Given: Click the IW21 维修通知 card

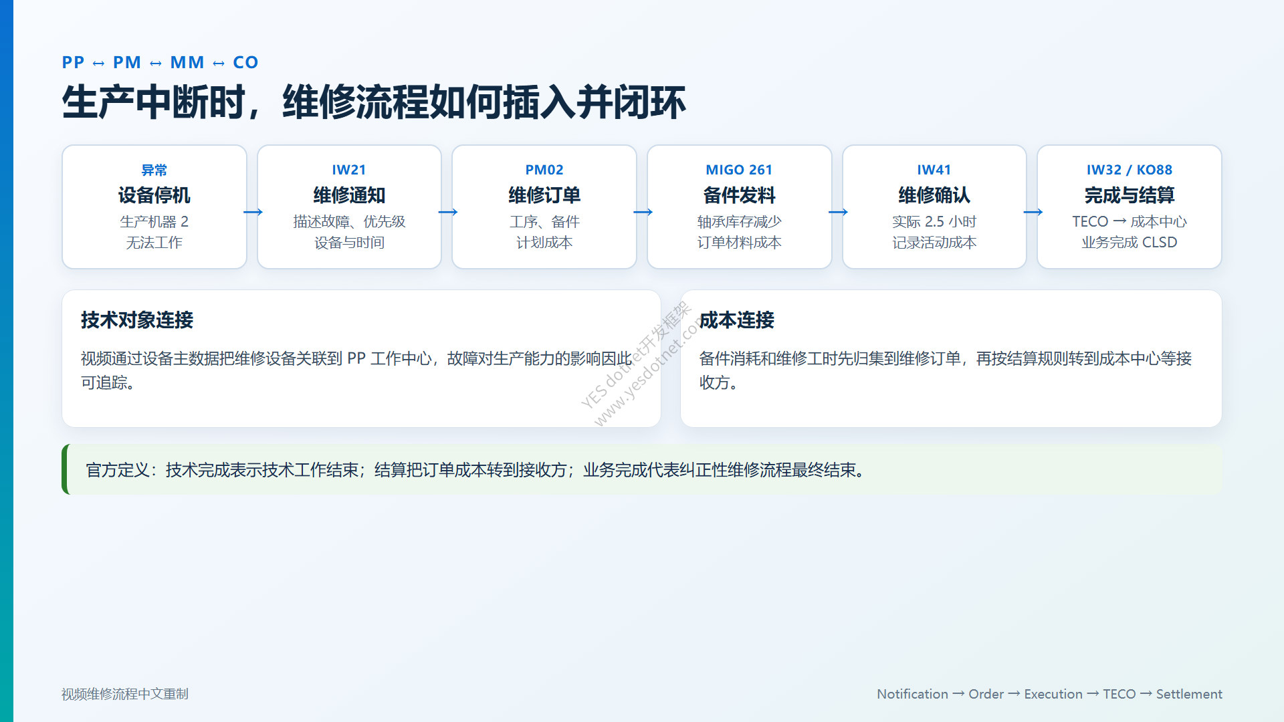Looking at the screenshot, I should coord(349,207).
